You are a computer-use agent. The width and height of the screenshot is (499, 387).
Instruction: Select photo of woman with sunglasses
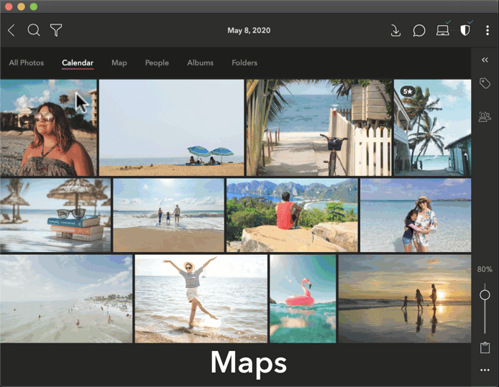click(x=48, y=128)
